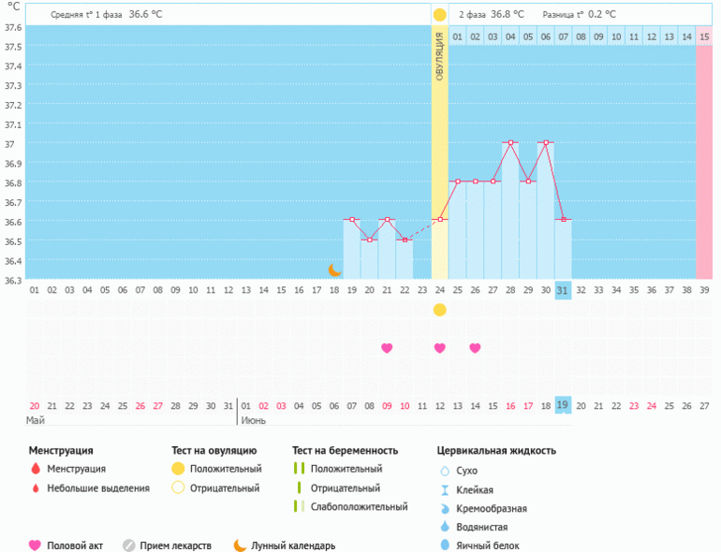Click the Слабоположительный pregnancy test icon

(x=299, y=507)
